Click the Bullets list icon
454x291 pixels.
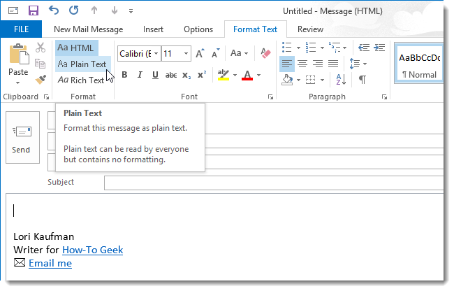click(x=287, y=48)
